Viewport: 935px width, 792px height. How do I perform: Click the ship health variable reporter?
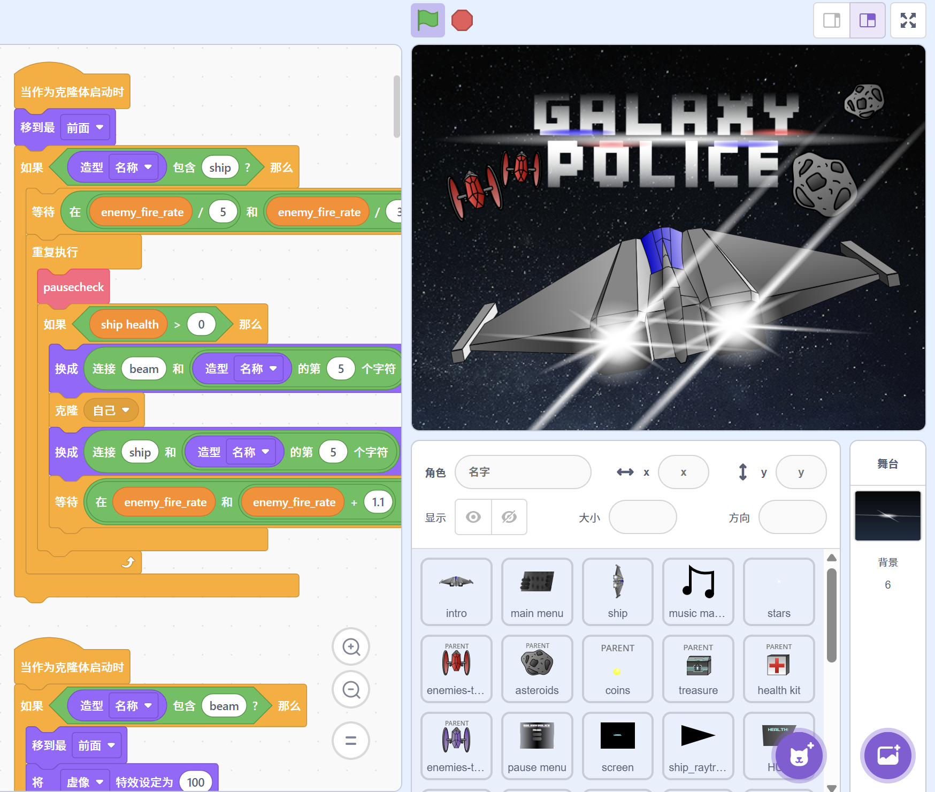tap(129, 324)
